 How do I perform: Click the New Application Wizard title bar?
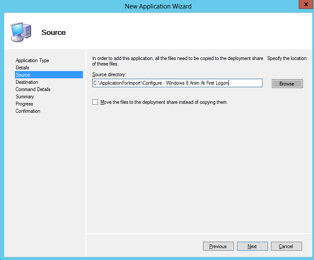pyautogui.click(x=158, y=6)
